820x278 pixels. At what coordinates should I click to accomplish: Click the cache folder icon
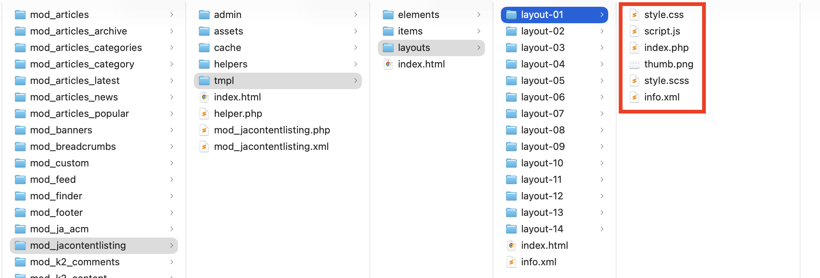[204, 48]
